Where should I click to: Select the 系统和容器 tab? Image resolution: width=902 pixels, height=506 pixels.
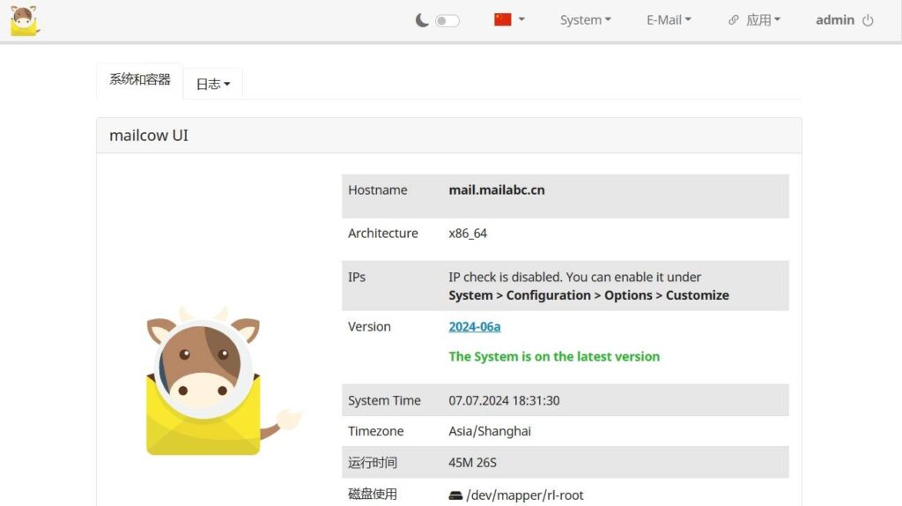(140, 80)
